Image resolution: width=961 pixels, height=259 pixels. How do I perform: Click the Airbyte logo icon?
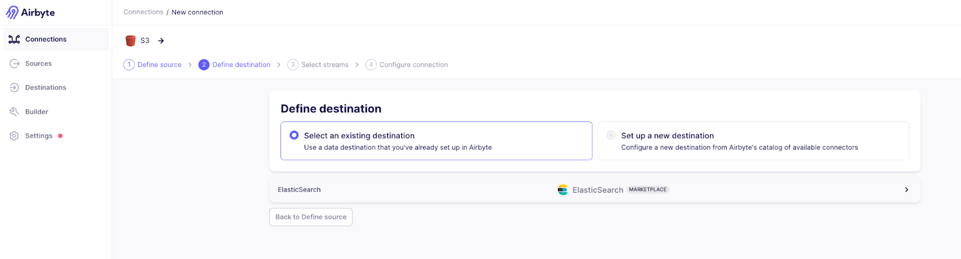[12, 13]
